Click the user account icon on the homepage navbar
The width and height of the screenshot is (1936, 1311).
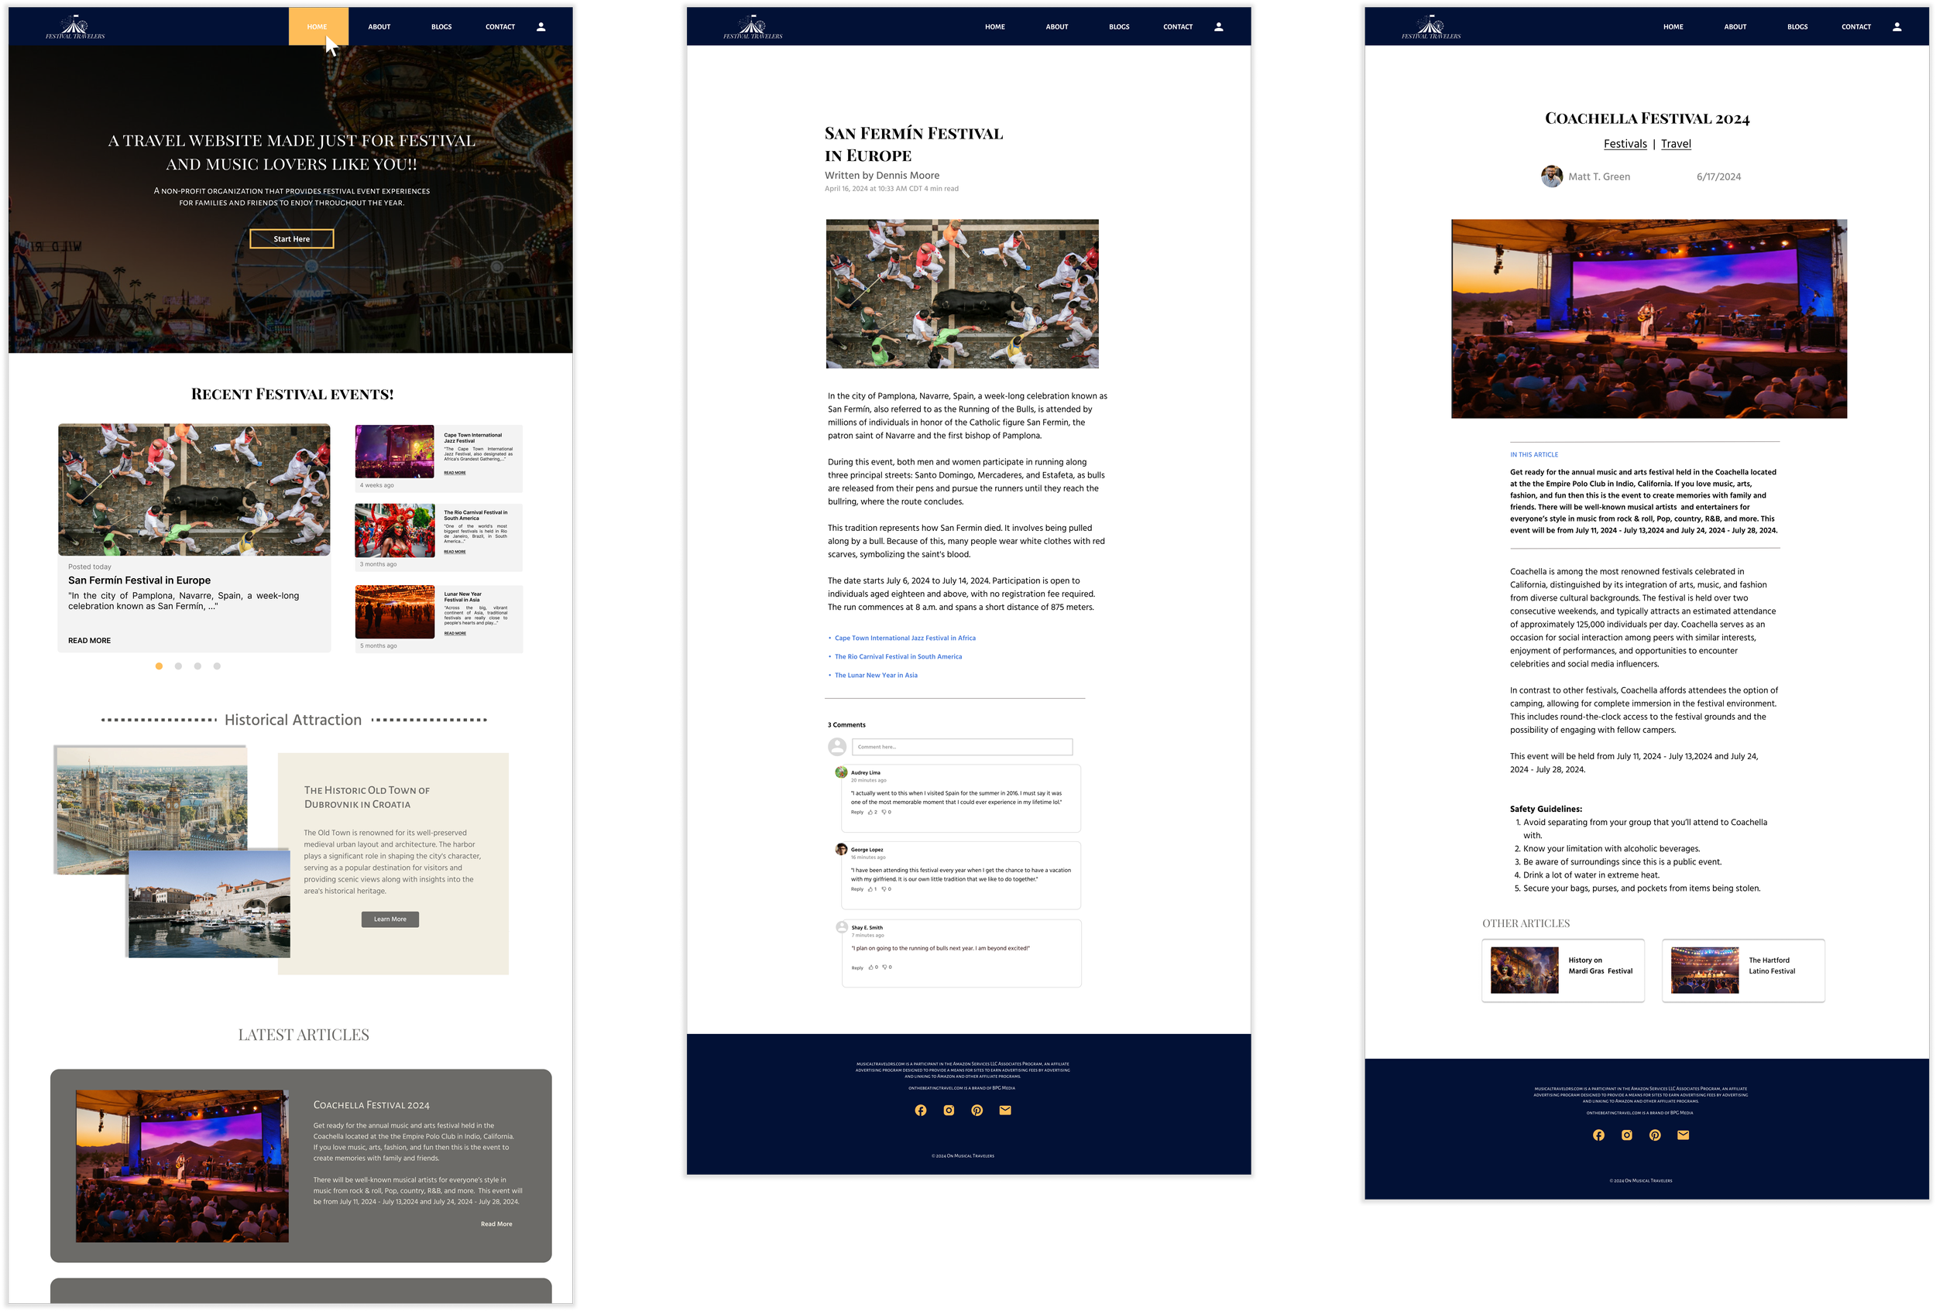tap(541, 26)
